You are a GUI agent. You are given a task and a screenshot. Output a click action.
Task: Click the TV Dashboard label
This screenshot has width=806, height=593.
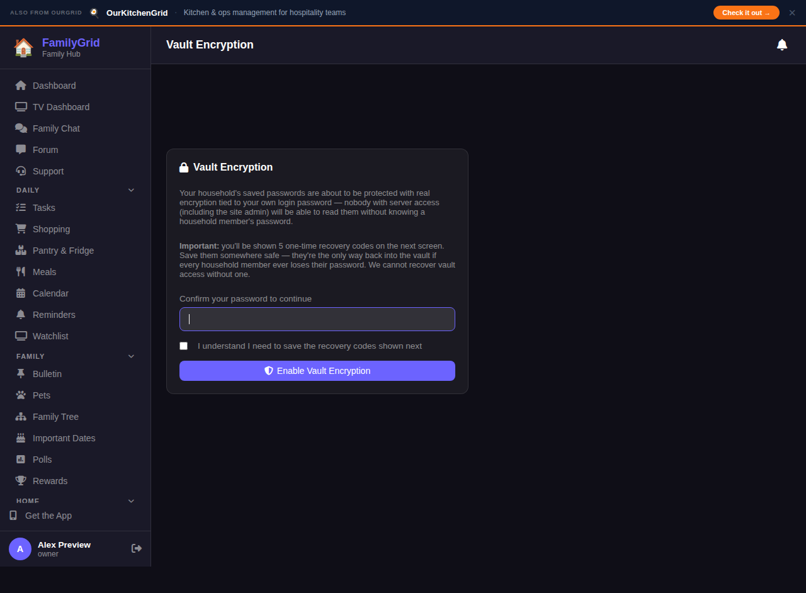pyautogui.click(x=61, y=107)
